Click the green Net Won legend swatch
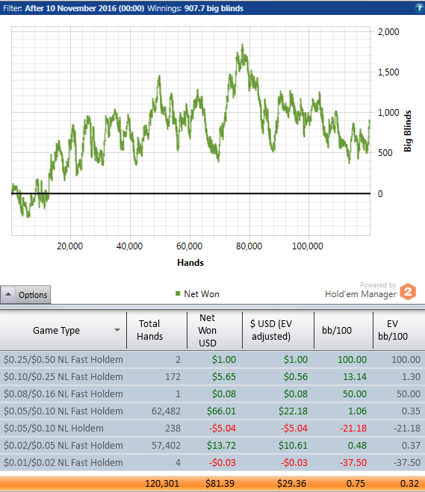 [178, 293]
